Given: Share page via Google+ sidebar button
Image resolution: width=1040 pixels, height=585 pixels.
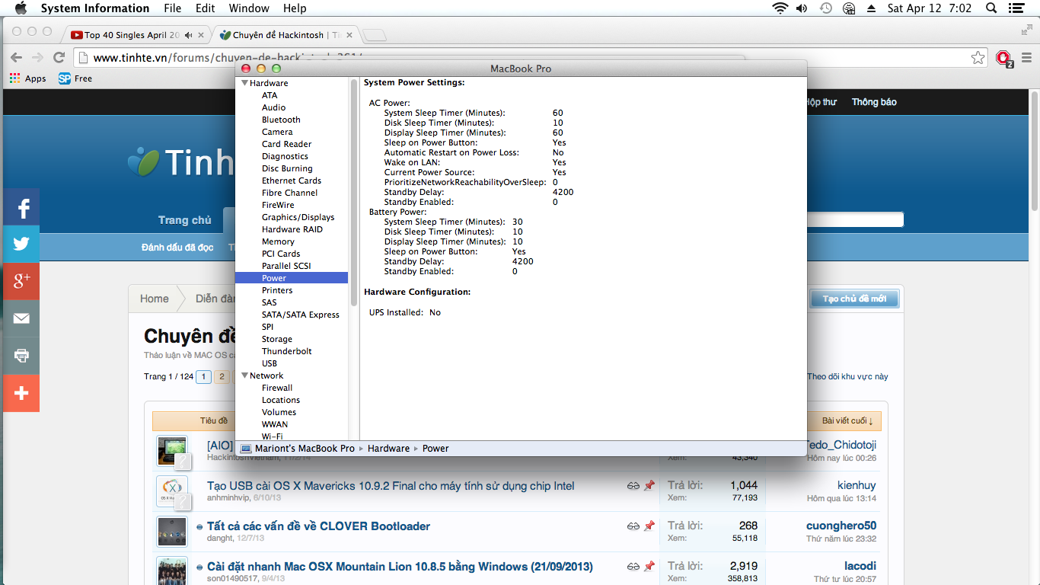Looking at the screenshot, I should pyautogui.click(x=21, y=281).
